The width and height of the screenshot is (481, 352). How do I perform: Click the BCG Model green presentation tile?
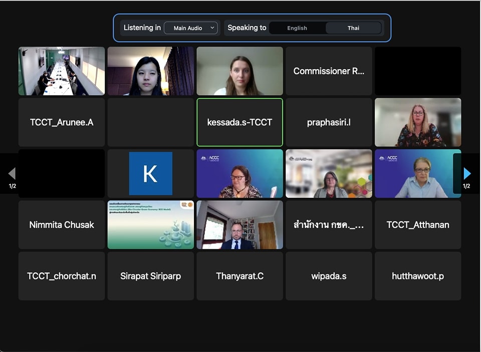[x=150, y=225]
